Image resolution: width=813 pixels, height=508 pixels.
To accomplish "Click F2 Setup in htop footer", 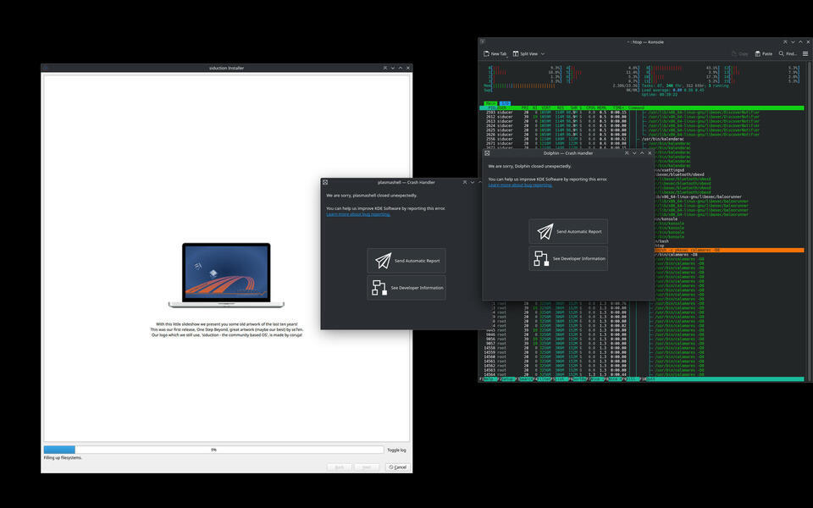I will click(x=506, y=379).
